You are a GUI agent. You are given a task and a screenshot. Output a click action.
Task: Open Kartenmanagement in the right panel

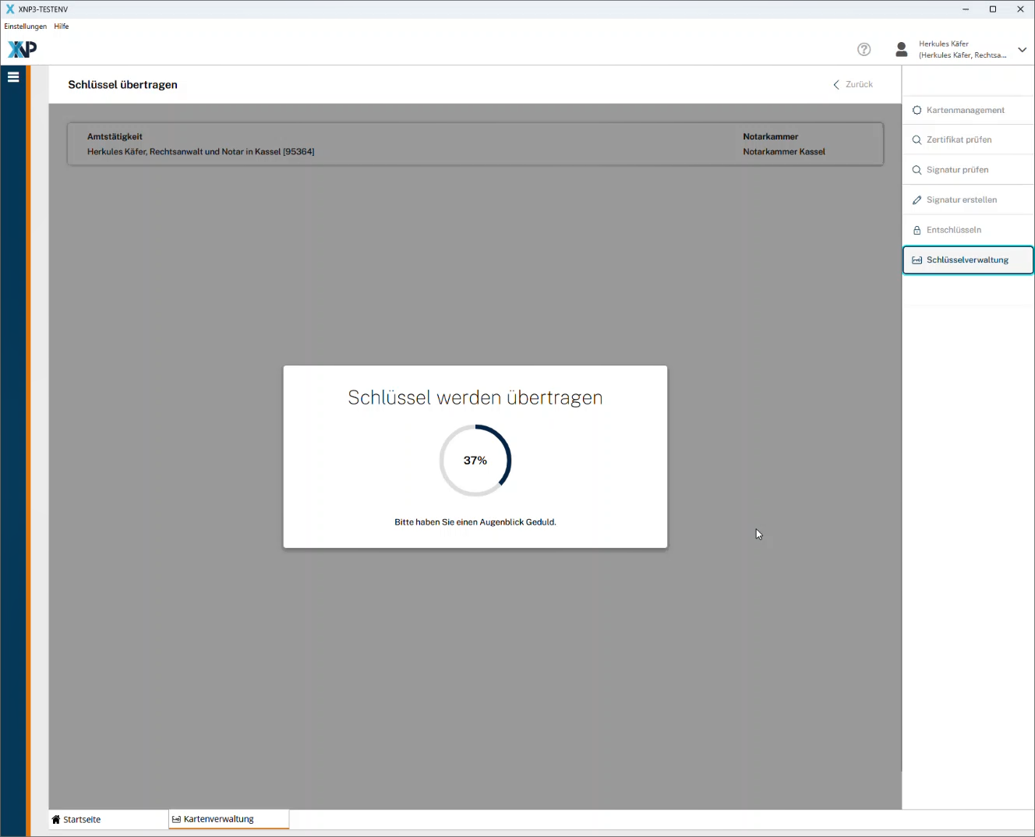coord(968,110)
